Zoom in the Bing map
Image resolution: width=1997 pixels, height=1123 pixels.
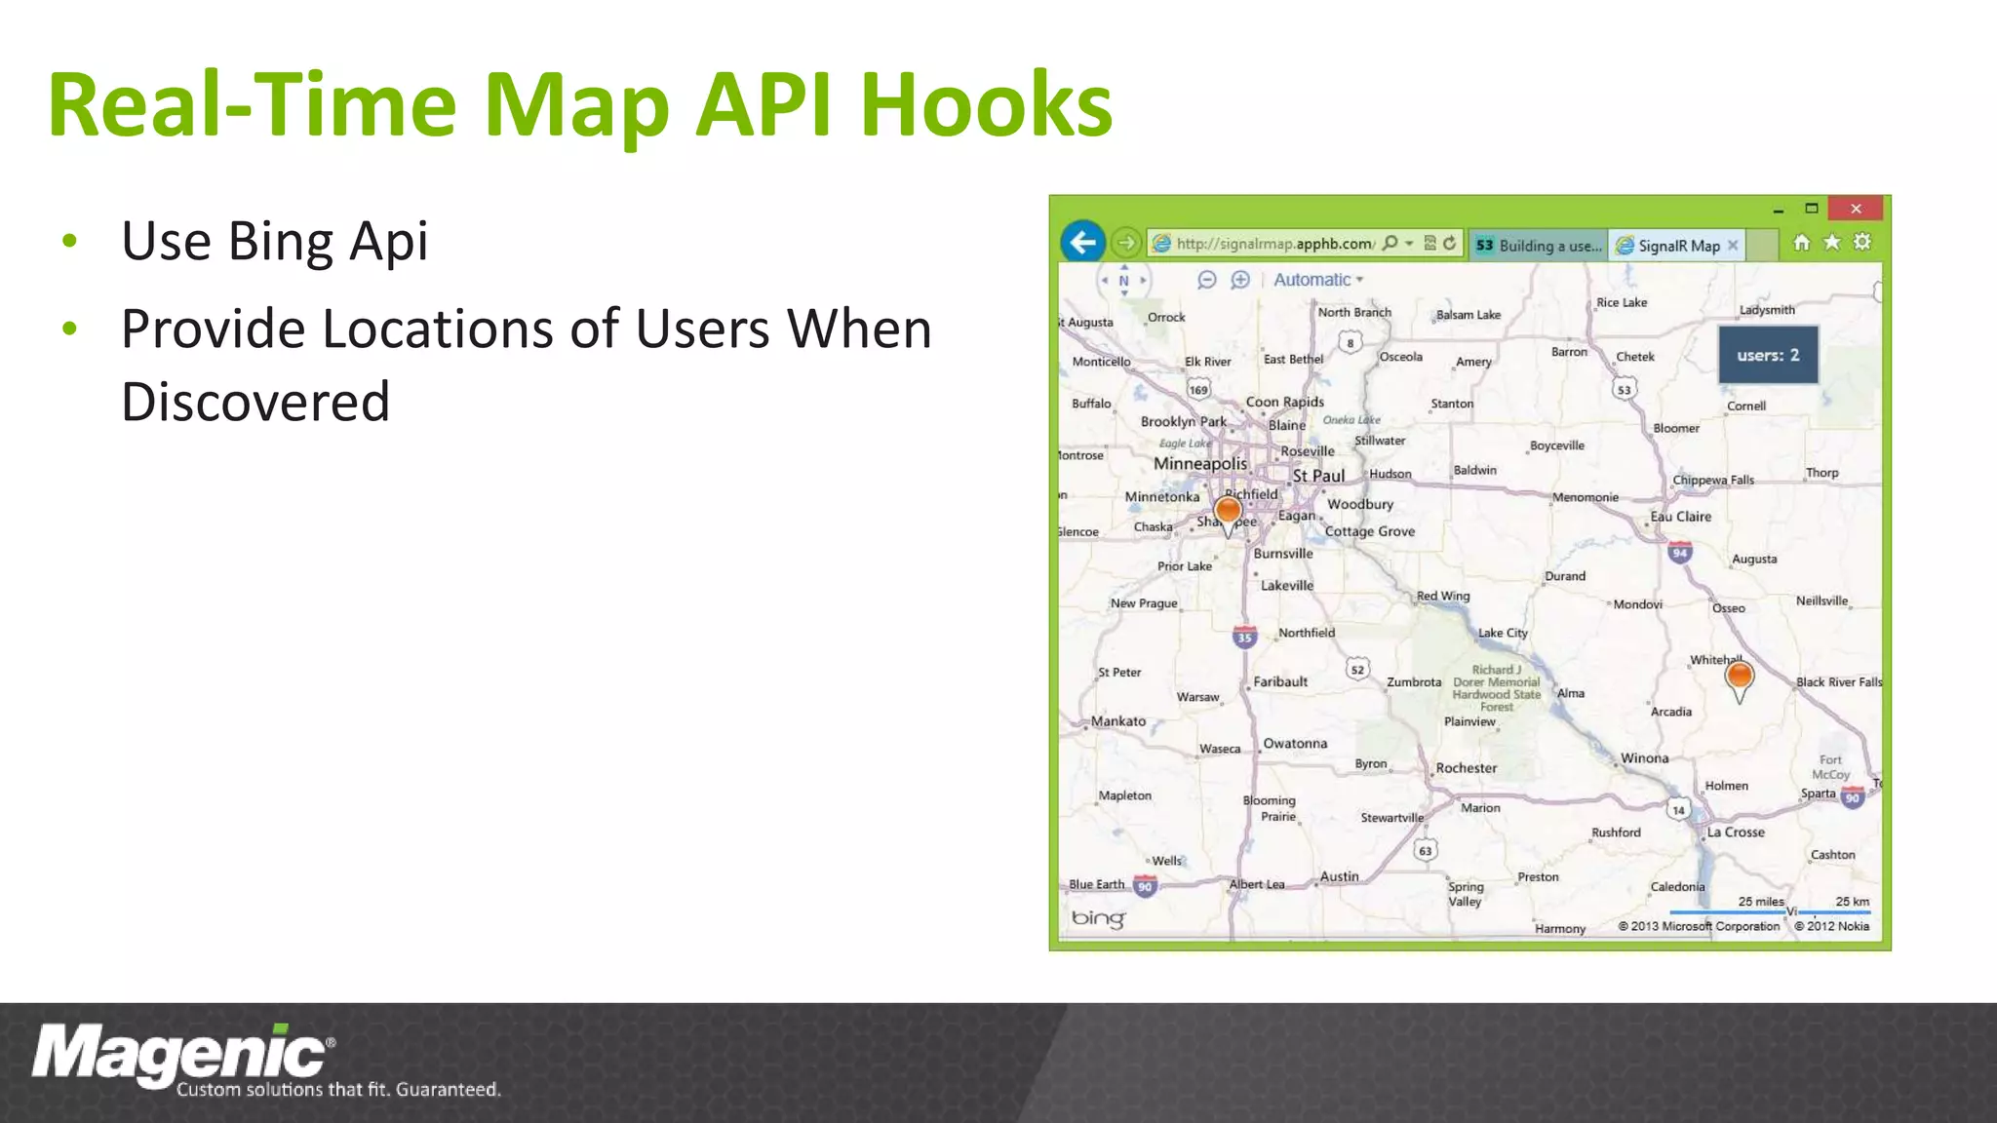(1240, 280)
